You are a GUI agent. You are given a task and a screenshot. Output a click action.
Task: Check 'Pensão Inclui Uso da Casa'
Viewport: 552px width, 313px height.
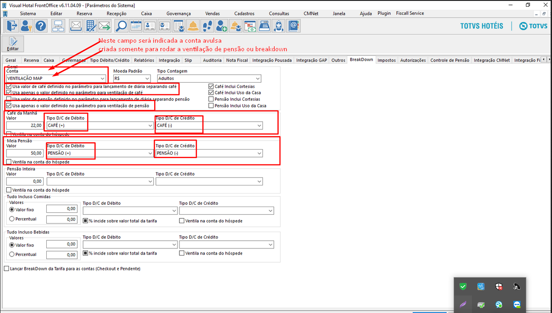(x=211, y=106)
